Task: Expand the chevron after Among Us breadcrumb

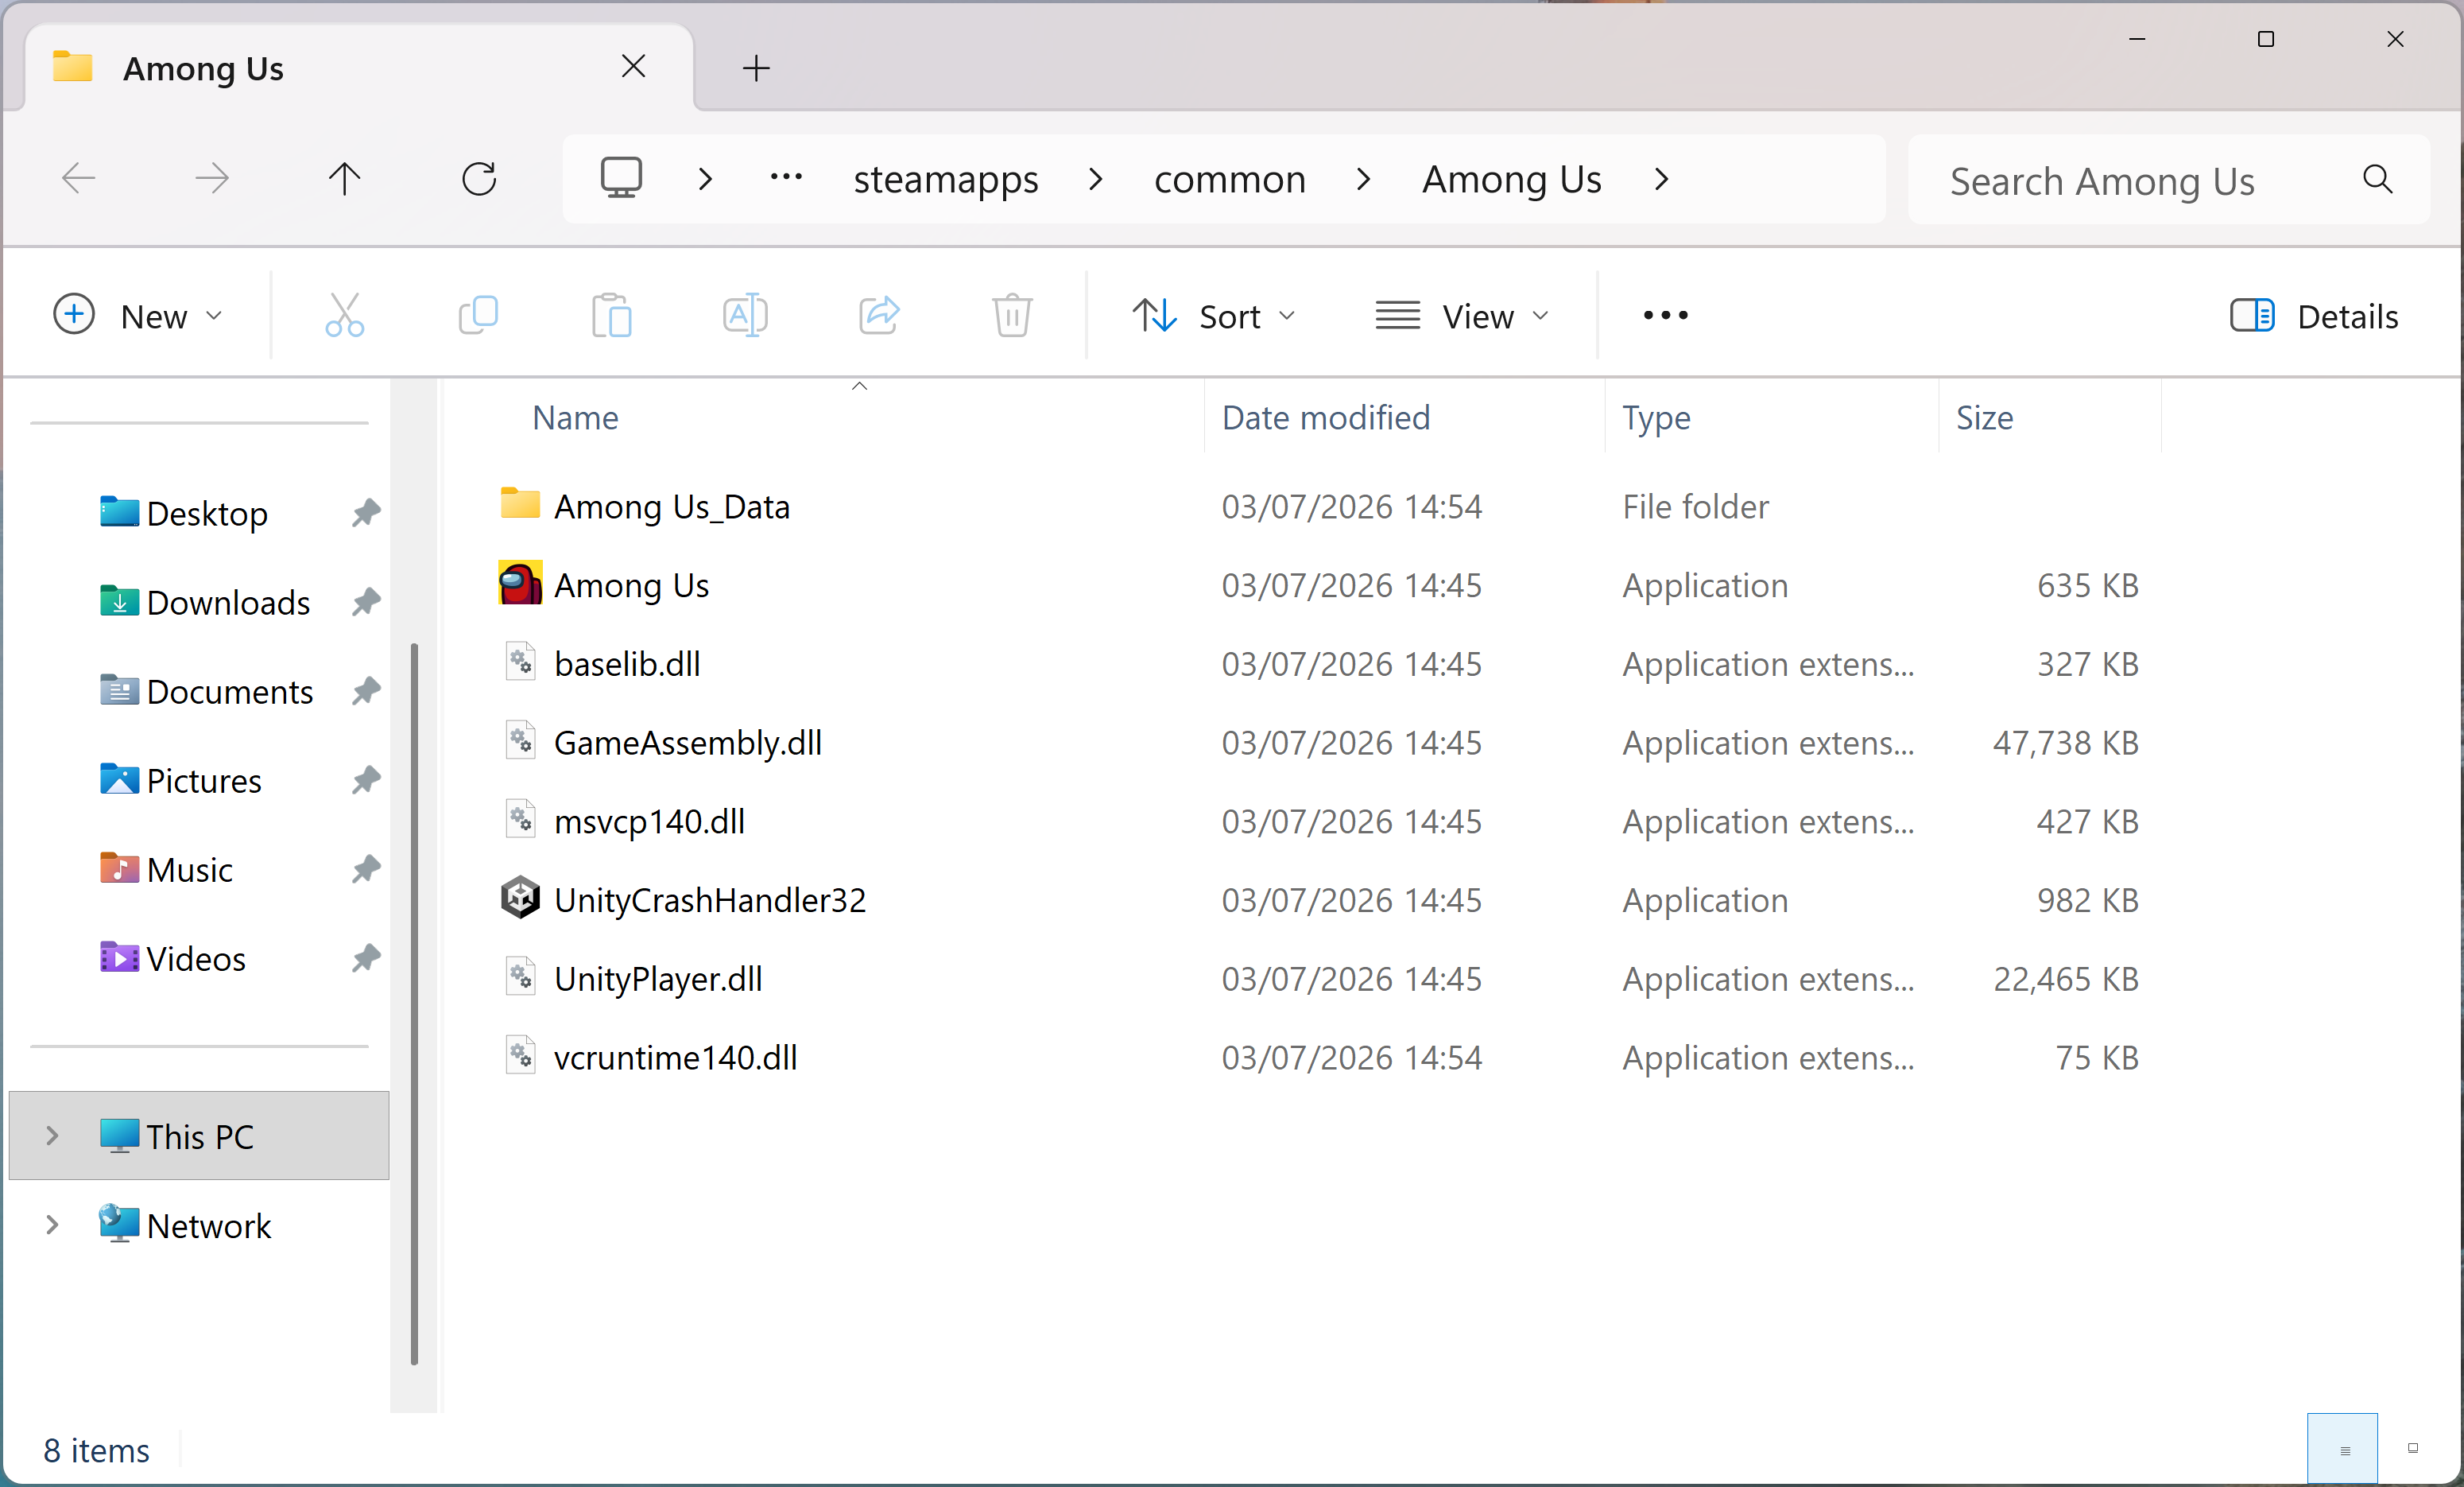Action: [x=1662, y=179]
